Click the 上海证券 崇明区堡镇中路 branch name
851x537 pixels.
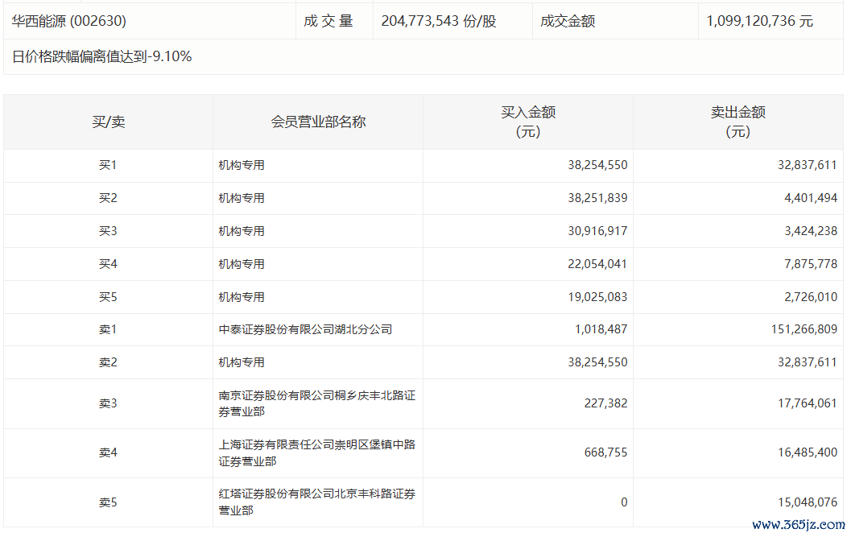point(316,452)
